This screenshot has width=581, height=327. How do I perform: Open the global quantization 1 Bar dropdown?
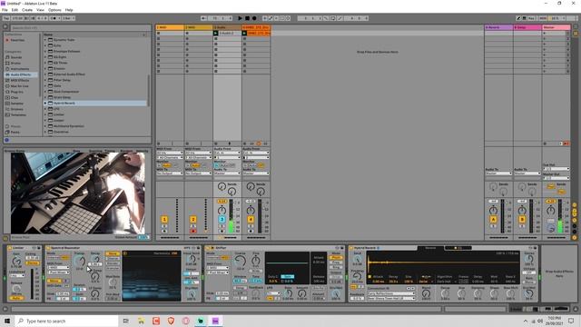click(68, 18)
